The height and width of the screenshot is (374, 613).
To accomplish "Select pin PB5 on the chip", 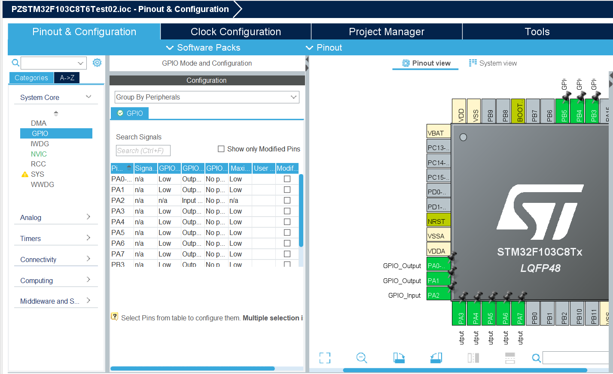I will click(x=562, y=111).
